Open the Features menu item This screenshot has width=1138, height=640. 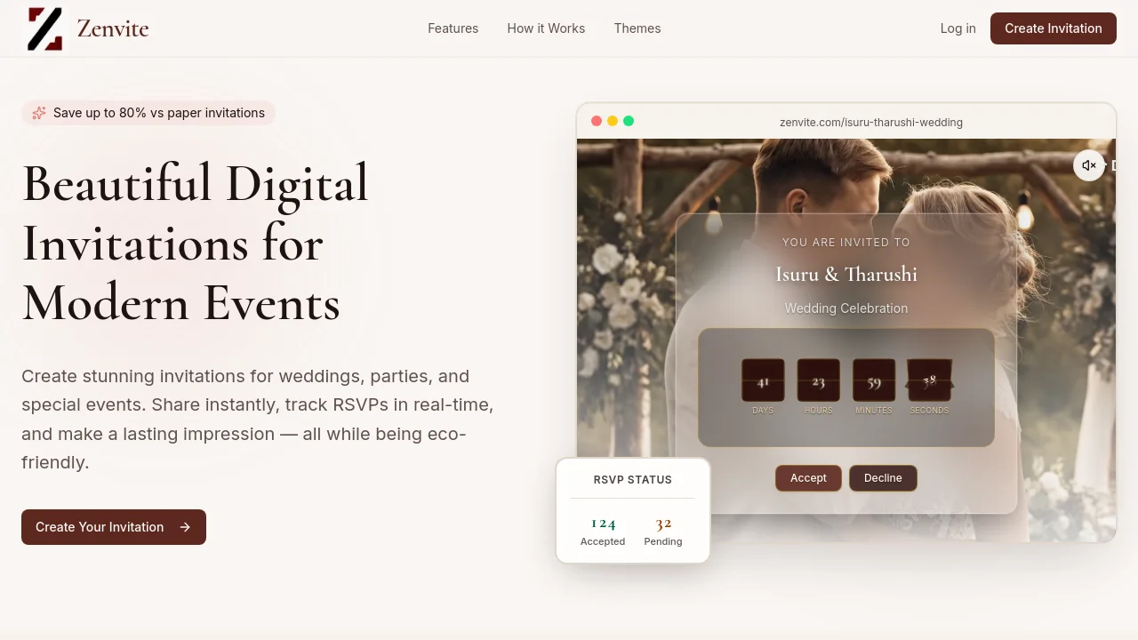click(x=453, y=28)
